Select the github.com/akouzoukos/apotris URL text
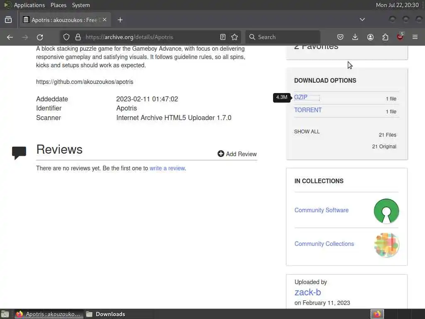The image size is (425, 319). [85, 82]
